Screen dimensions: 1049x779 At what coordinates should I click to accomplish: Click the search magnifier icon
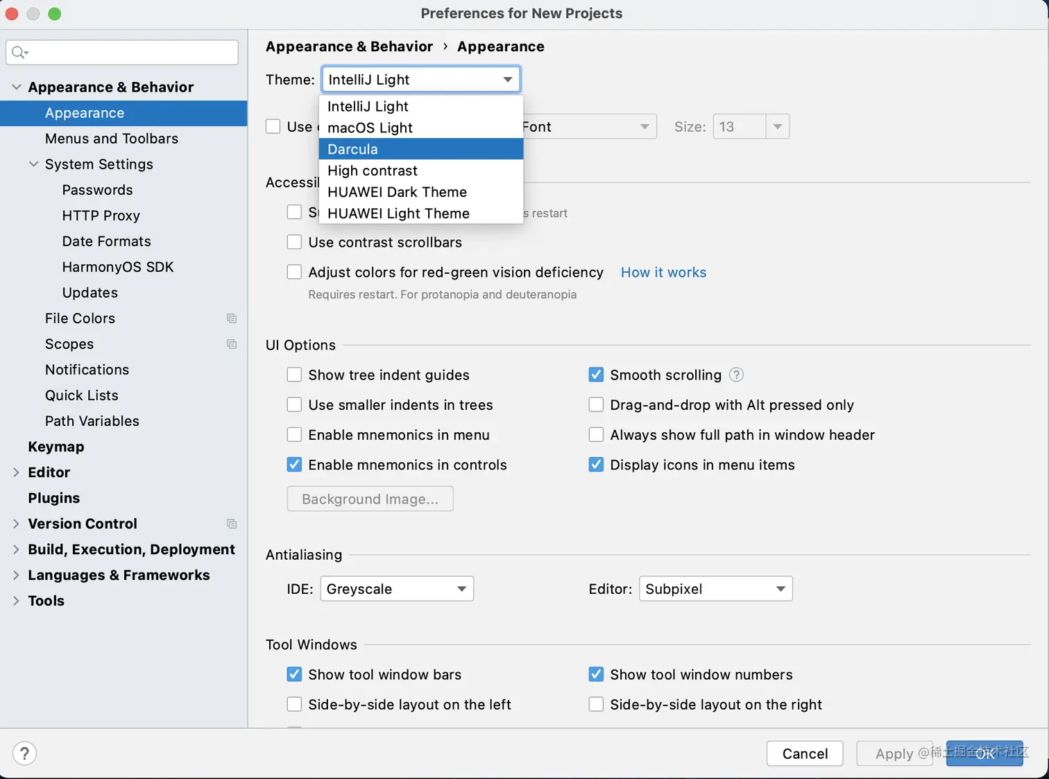click(x=19, y=52)
